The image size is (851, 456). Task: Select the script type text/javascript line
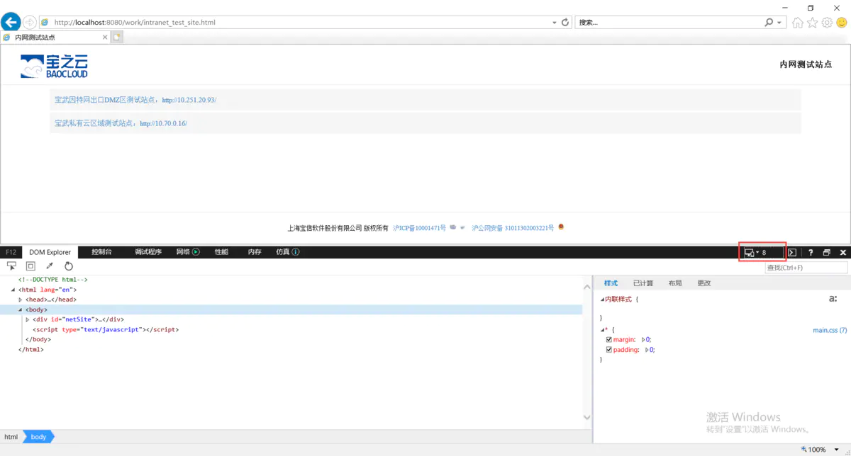click(x=106, y=329)
